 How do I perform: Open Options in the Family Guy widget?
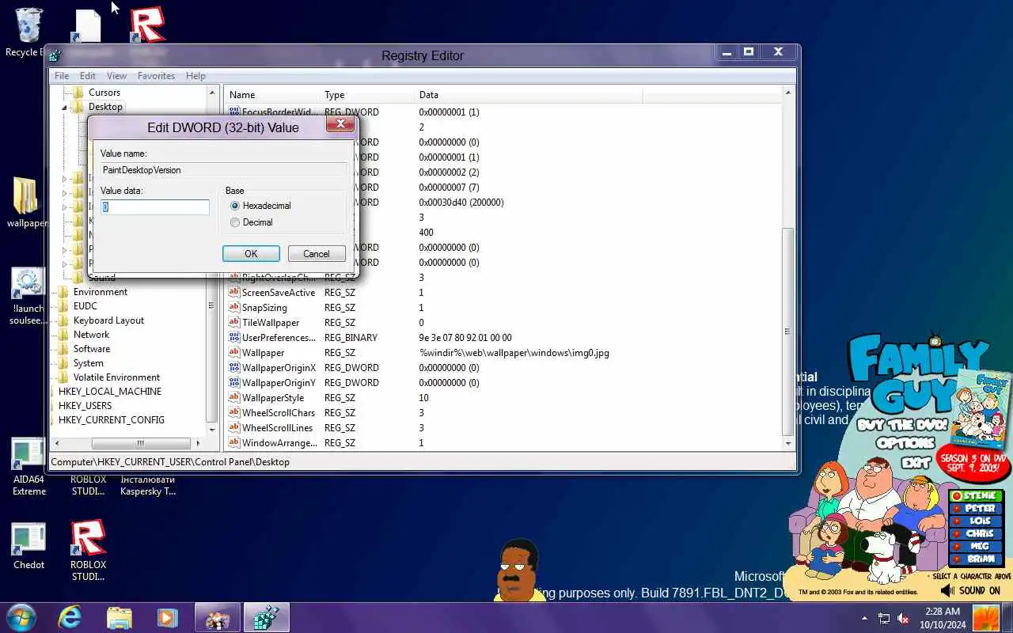905,444
